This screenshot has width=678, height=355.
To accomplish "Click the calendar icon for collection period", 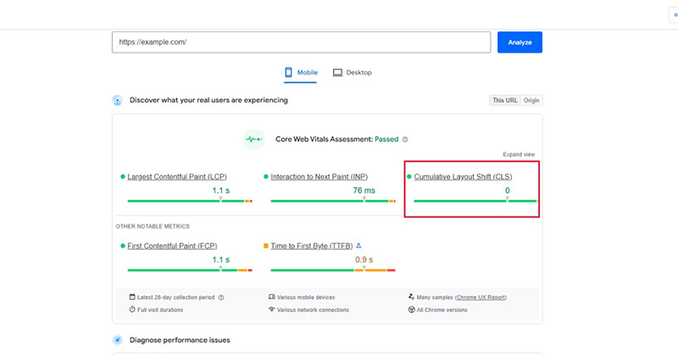I will coord(132,297).
